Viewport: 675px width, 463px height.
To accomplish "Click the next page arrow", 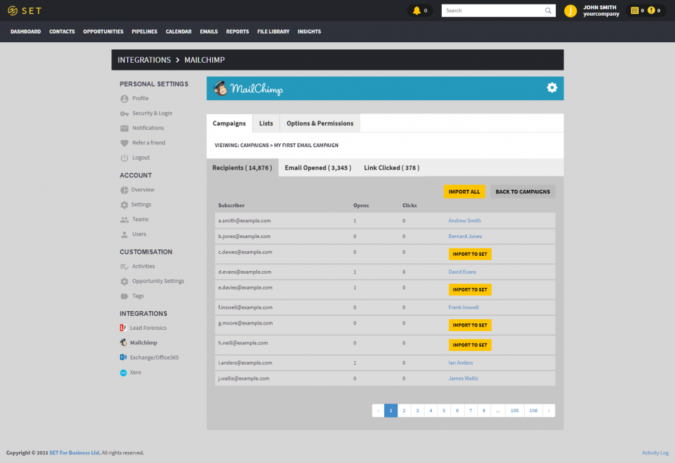I will click(549, 410).
